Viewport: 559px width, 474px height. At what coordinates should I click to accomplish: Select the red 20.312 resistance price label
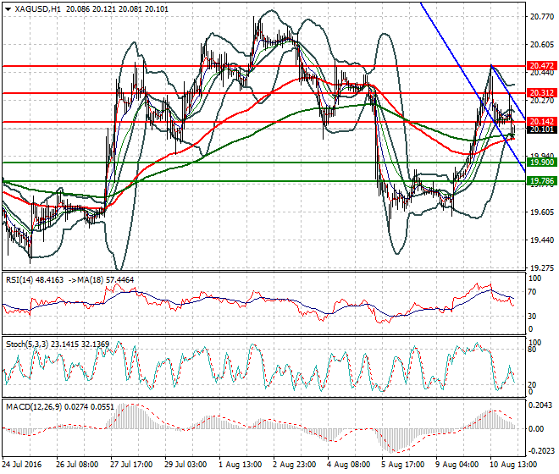pos(542,93)
